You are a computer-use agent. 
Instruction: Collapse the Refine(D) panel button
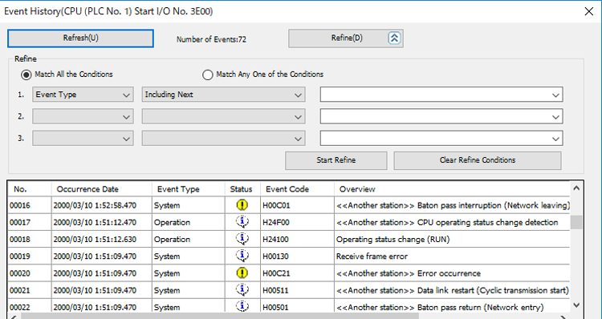pos(345,38)
